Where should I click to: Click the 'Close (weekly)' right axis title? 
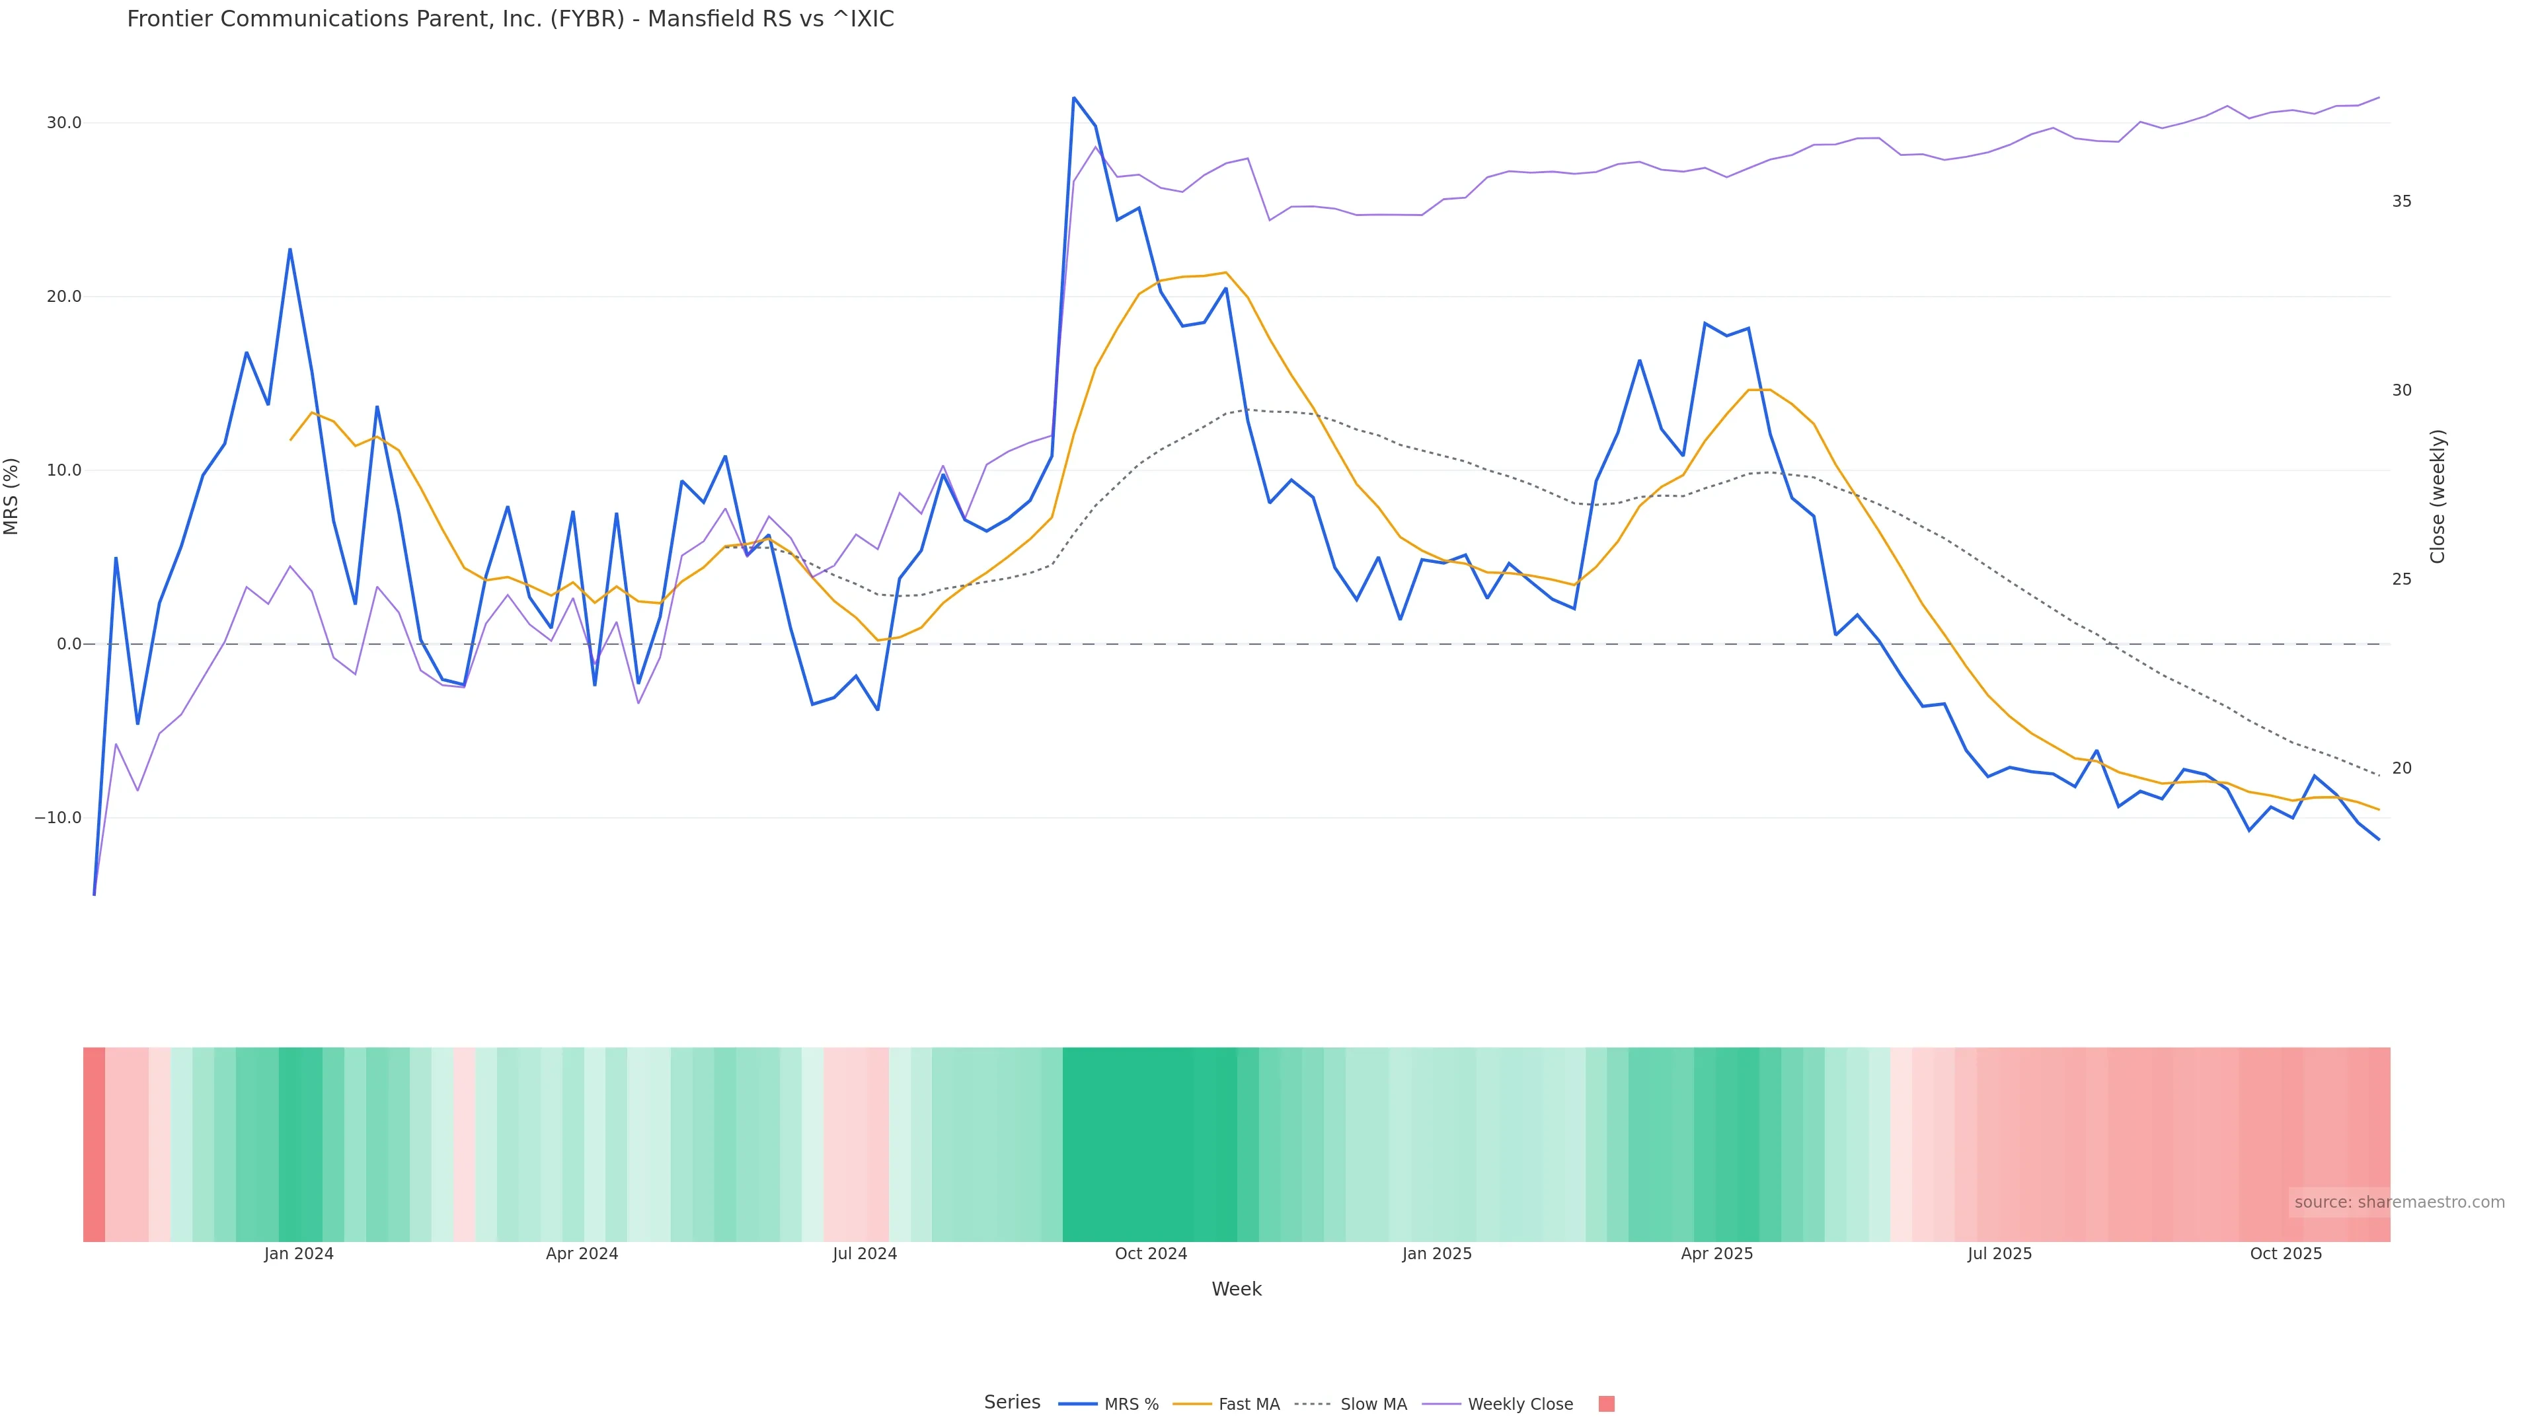tap(2438, 496)
